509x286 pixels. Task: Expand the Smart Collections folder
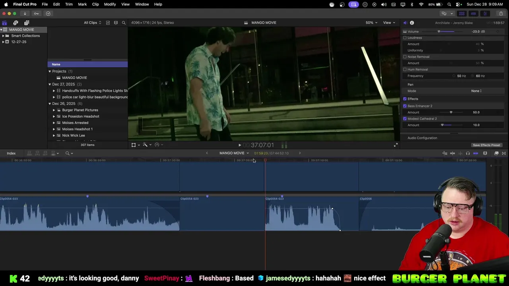click(3, 36)
